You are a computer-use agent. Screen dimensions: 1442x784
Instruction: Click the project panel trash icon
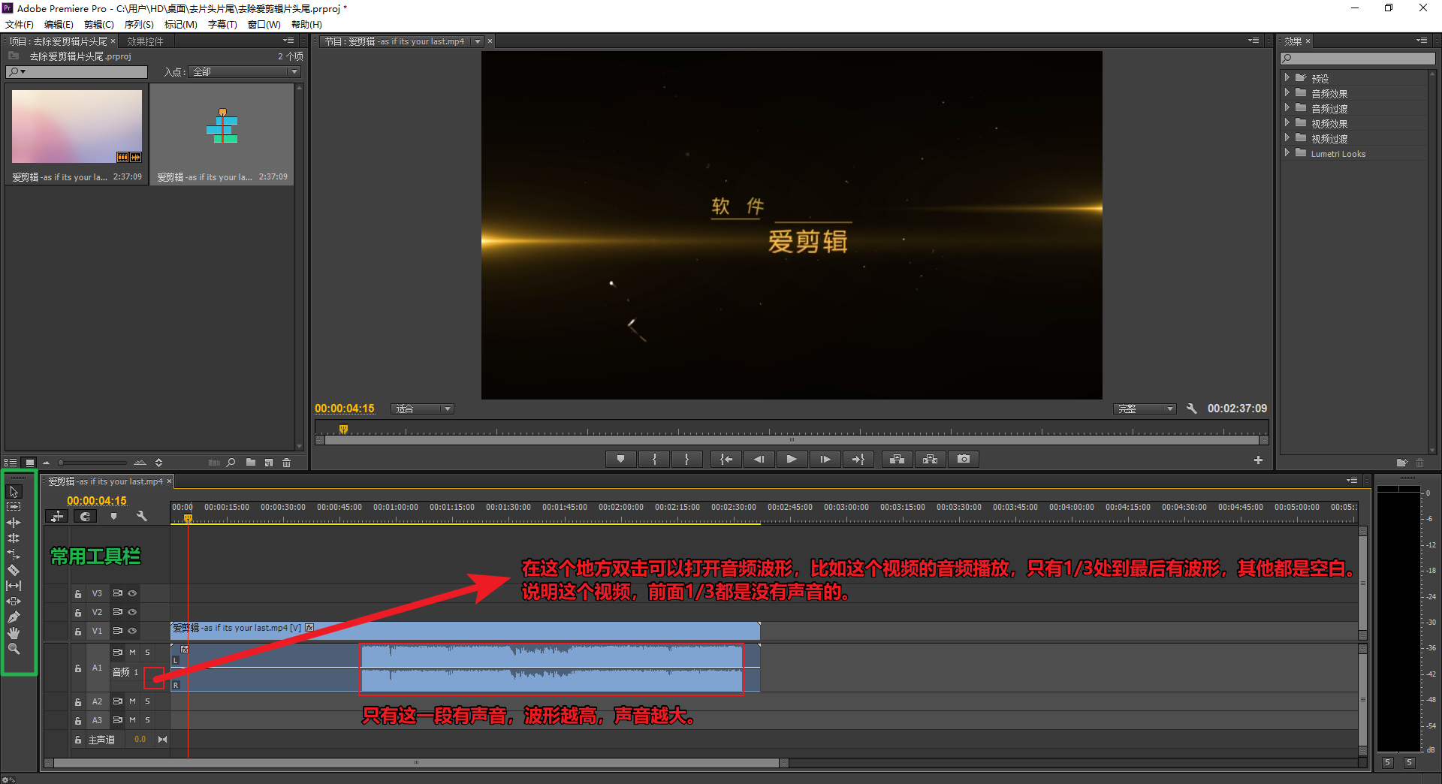[287, 463]
